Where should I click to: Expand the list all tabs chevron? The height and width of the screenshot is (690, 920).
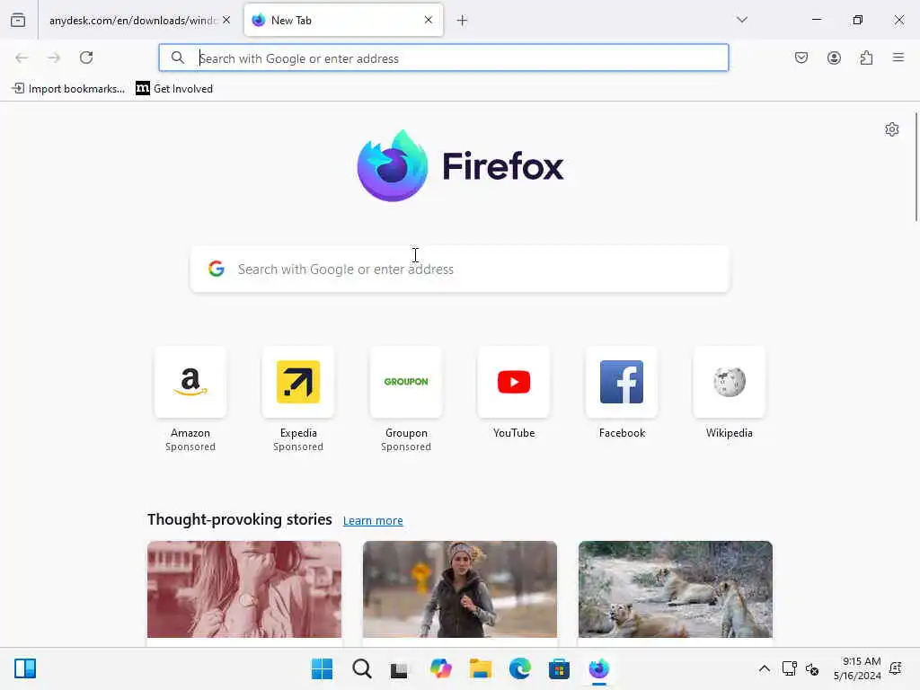742,20
